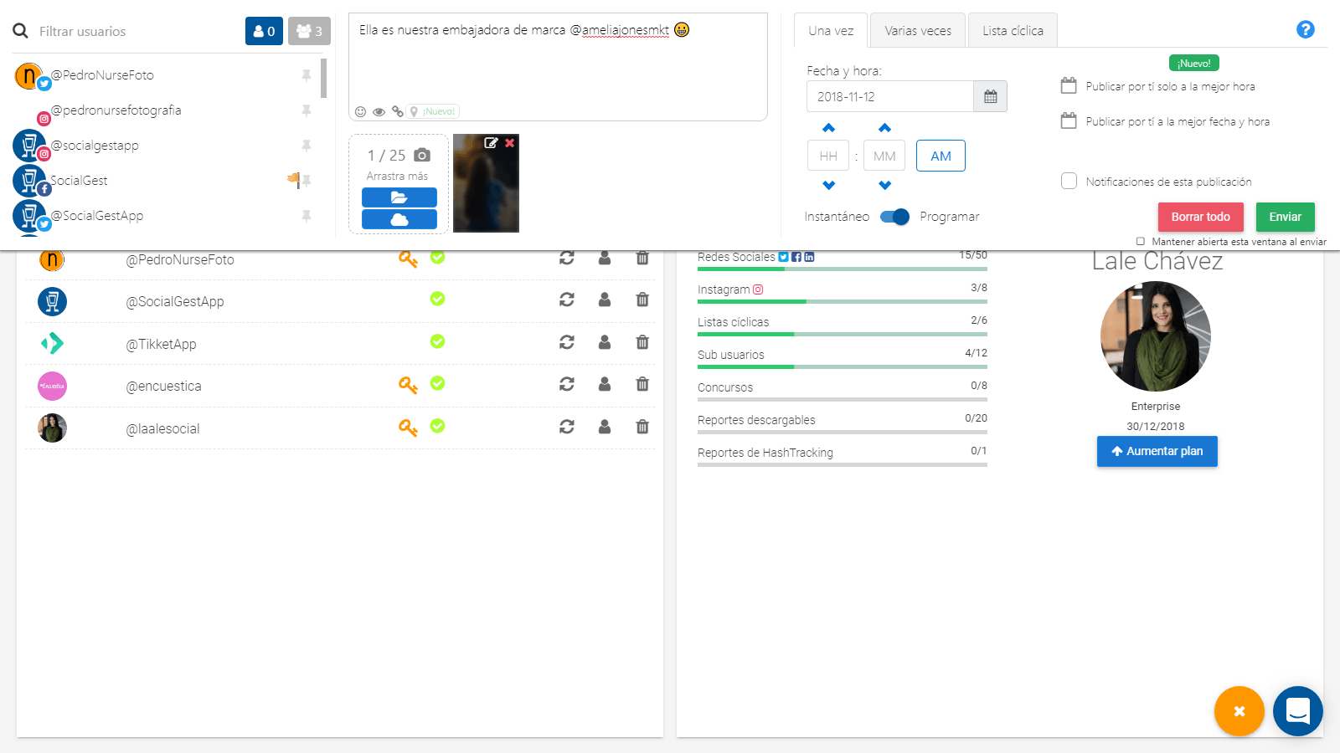Viewport: 1340px width, 753px height.
Task: Decrease the hour with down chevron
Action: [x=828, y=185]
